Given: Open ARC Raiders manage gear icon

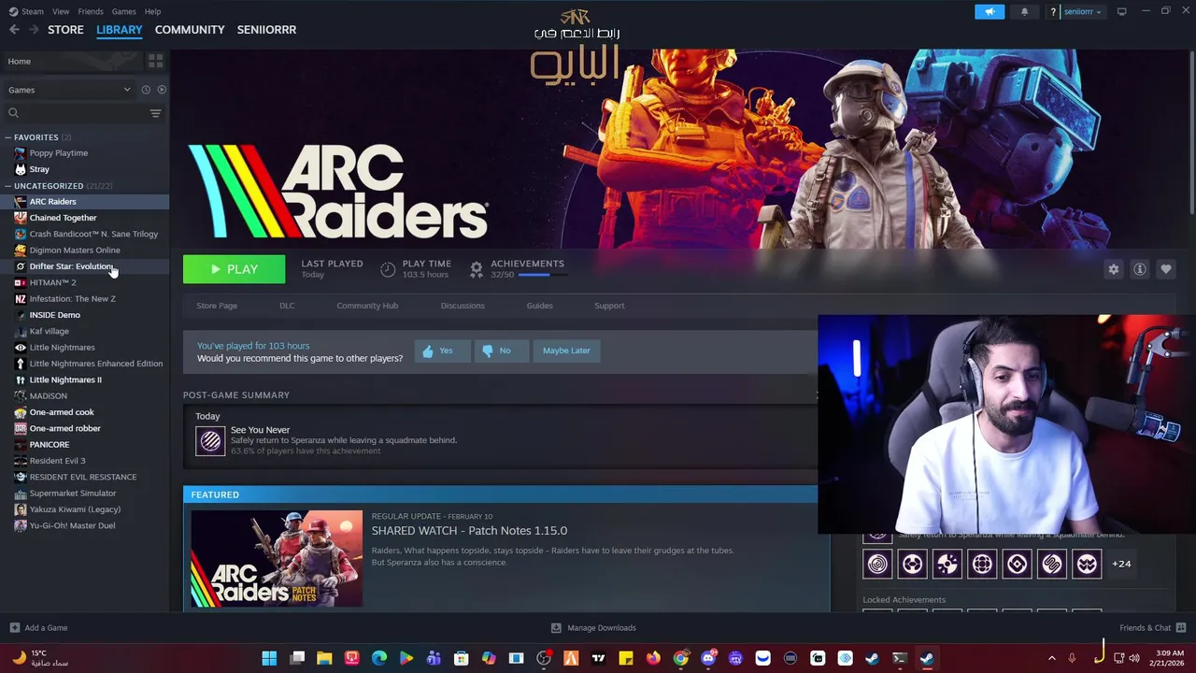Looking at the screenshot, I should click(x=1114, y=269).
